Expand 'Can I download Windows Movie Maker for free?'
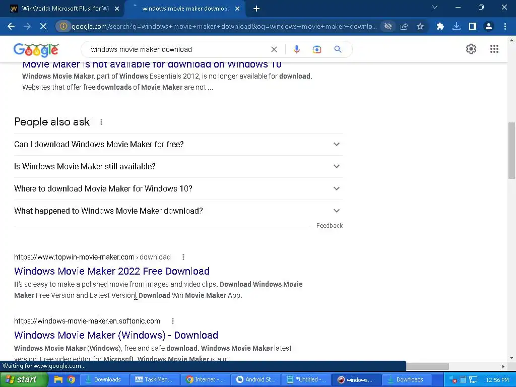This screenshot has height=387, width=516. tap(178, 144)
